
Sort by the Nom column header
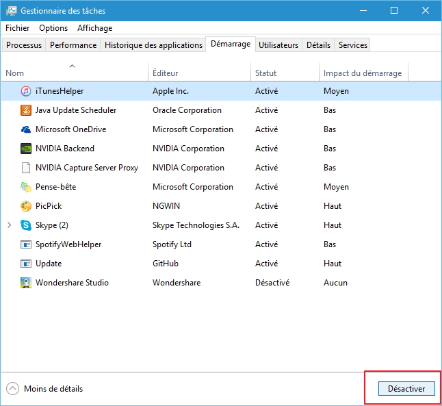pos(74,73)
